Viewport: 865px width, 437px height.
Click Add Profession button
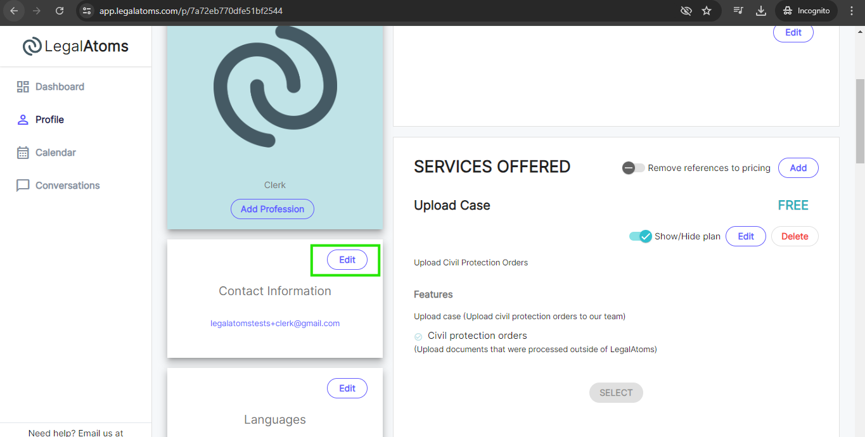pos(272,209)
